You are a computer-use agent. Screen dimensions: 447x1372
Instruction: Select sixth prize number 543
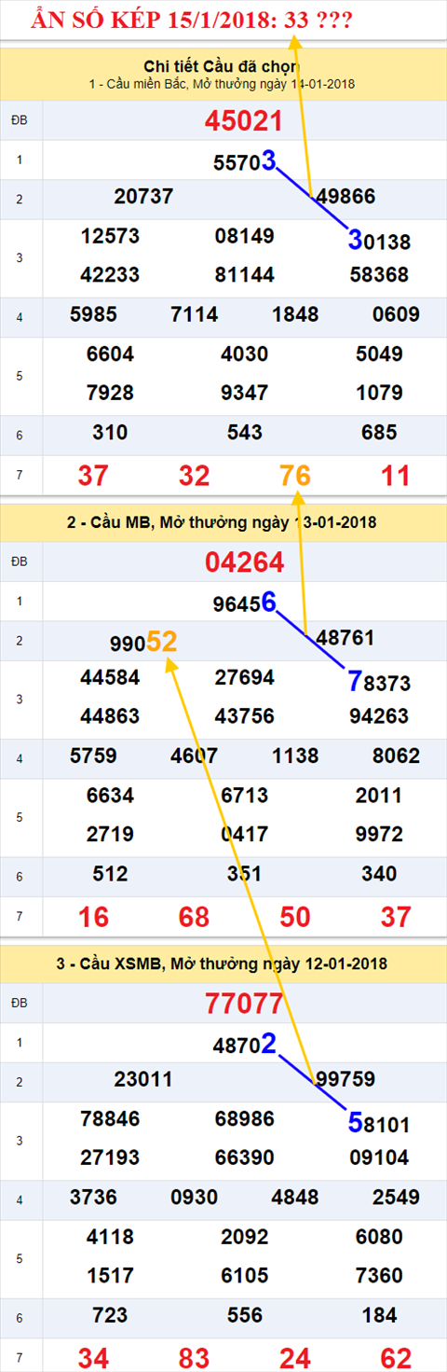pos(244,433)
